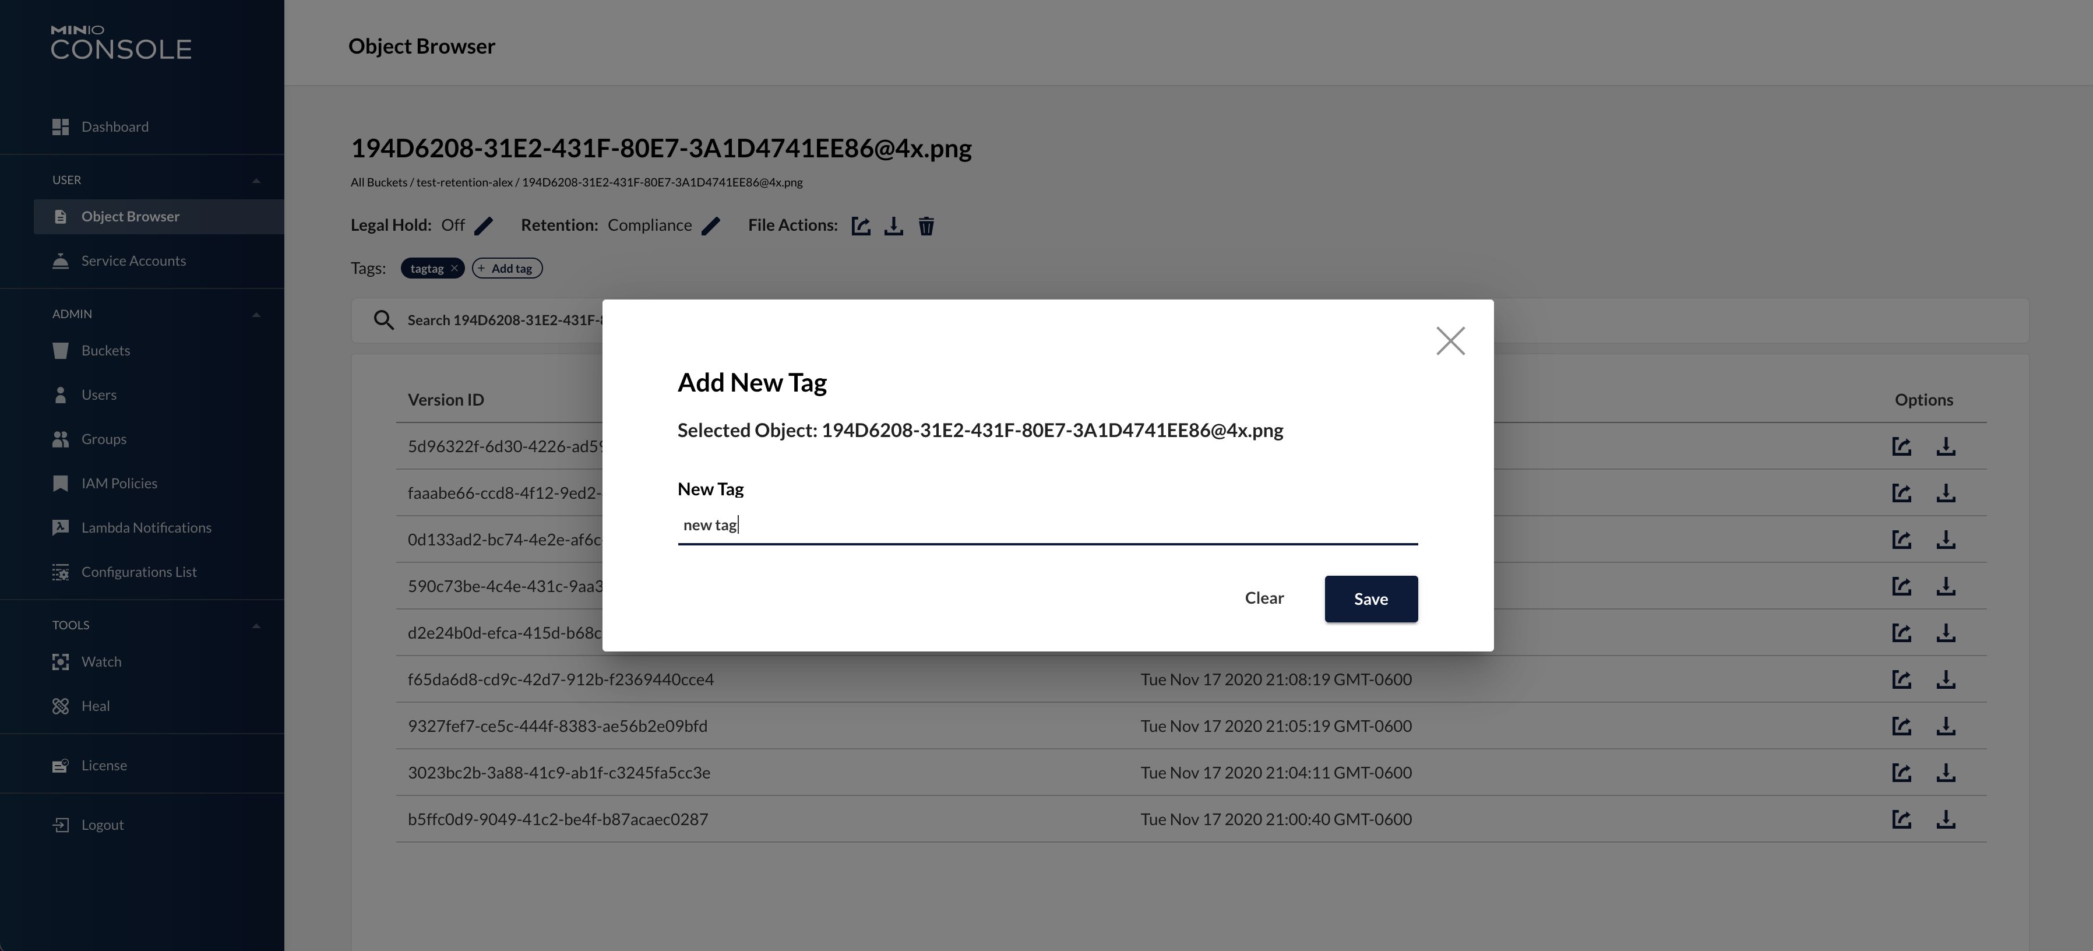Screen dimensions: 2093x951
Task: Download version b5ffc0d9 from options
Action: pyautogui.click(x=1945, y=819)
